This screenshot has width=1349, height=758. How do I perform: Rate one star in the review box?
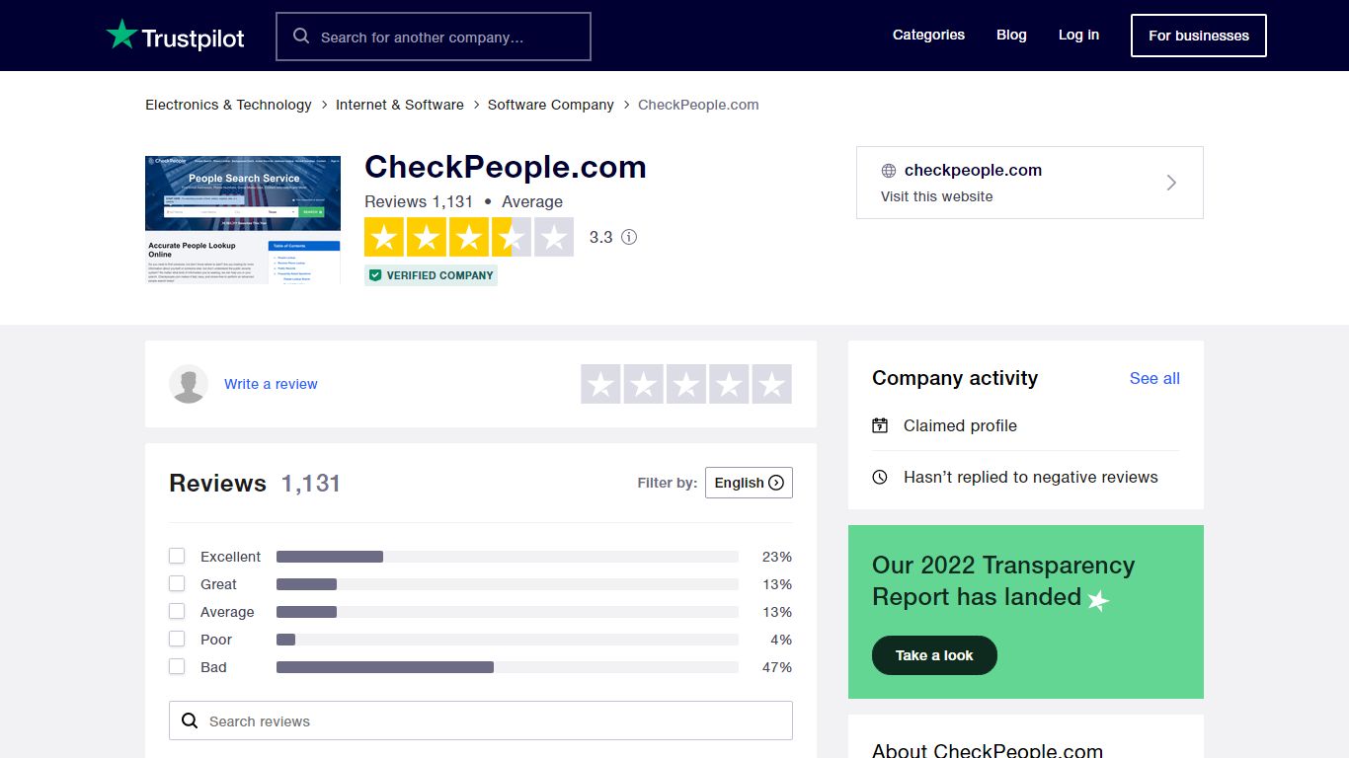click(x=600, y=384)
